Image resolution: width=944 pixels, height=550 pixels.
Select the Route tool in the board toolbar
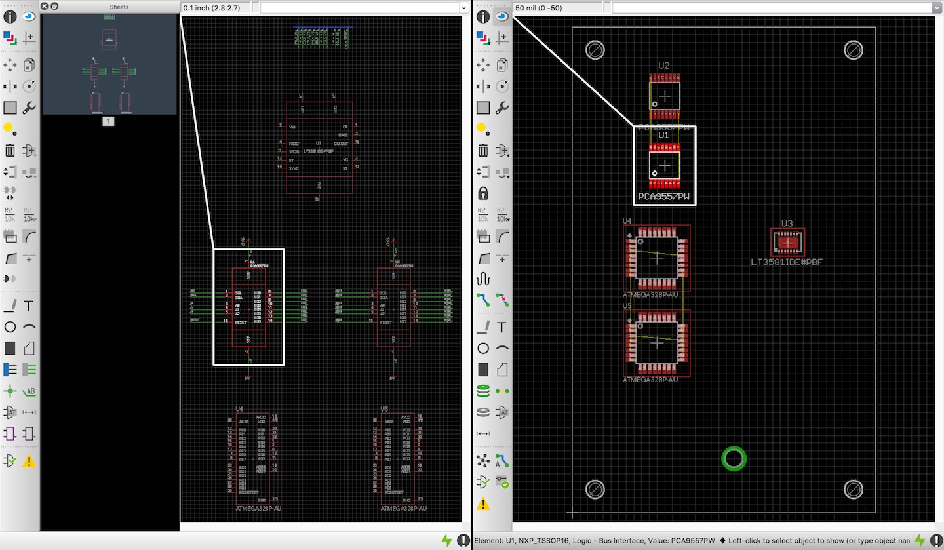tap(483, 300)
